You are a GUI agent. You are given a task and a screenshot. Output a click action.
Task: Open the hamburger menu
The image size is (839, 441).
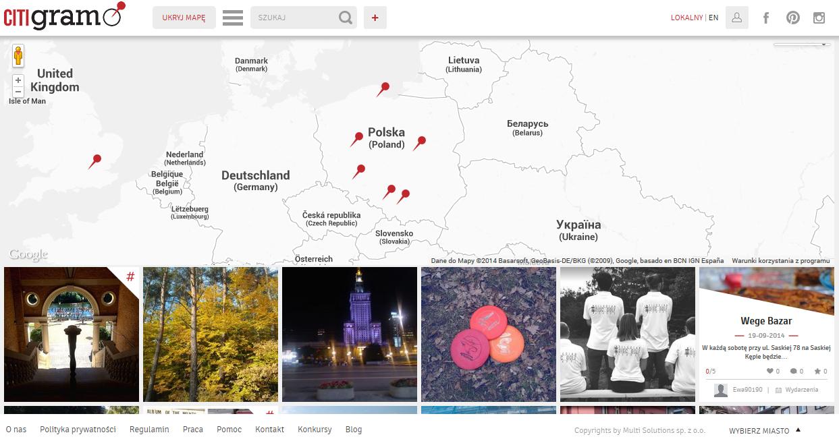(x=233, y=18)
